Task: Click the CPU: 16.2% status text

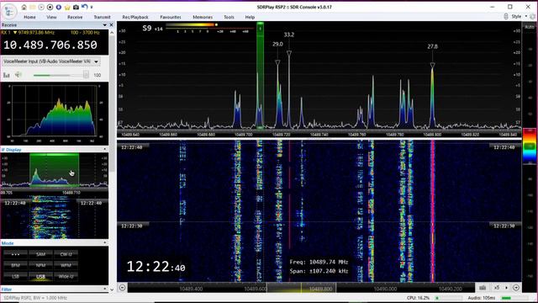Action: (418, 298)
